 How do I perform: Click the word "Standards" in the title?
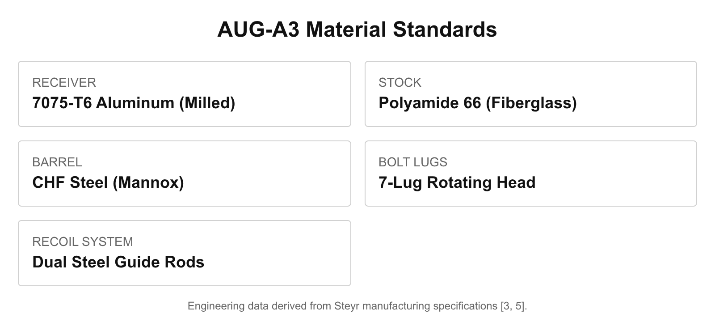[445, 30]
